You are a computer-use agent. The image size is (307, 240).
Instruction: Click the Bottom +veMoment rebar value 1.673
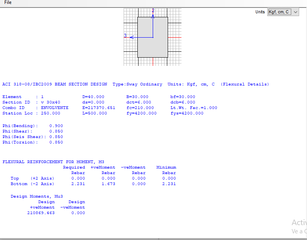pyautogui.click(x=108, y=184)
